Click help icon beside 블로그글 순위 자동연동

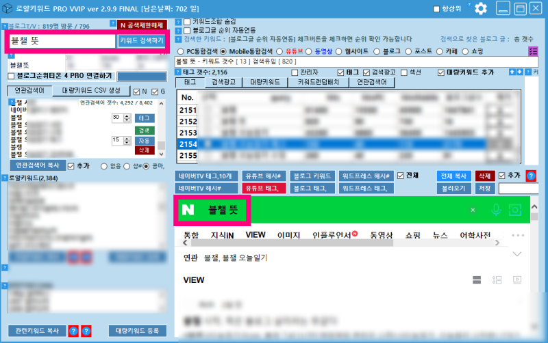click(178, 31)
